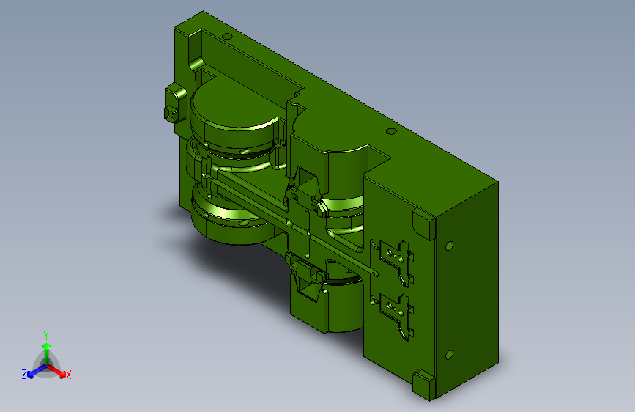Viewport: 635px width, 412px height.
Task: Select the raised corner pad at bottom of right block
Action: coord(423,383)
